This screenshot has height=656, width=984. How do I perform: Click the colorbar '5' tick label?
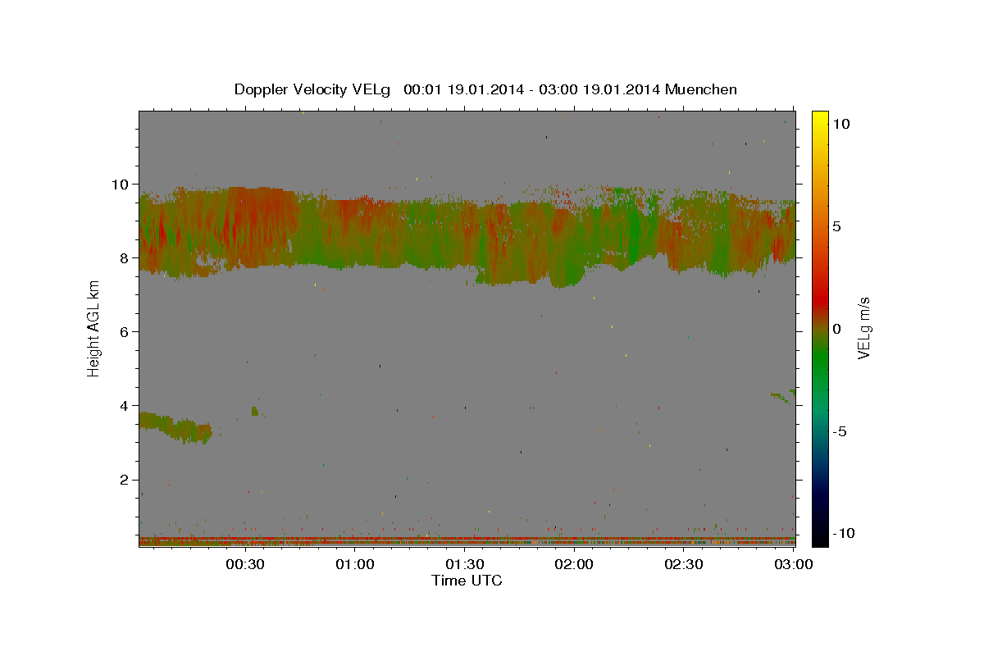click(837, 226)
